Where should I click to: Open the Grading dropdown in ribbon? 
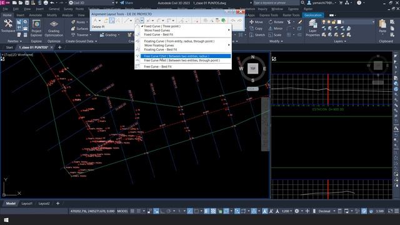point(110,35)
